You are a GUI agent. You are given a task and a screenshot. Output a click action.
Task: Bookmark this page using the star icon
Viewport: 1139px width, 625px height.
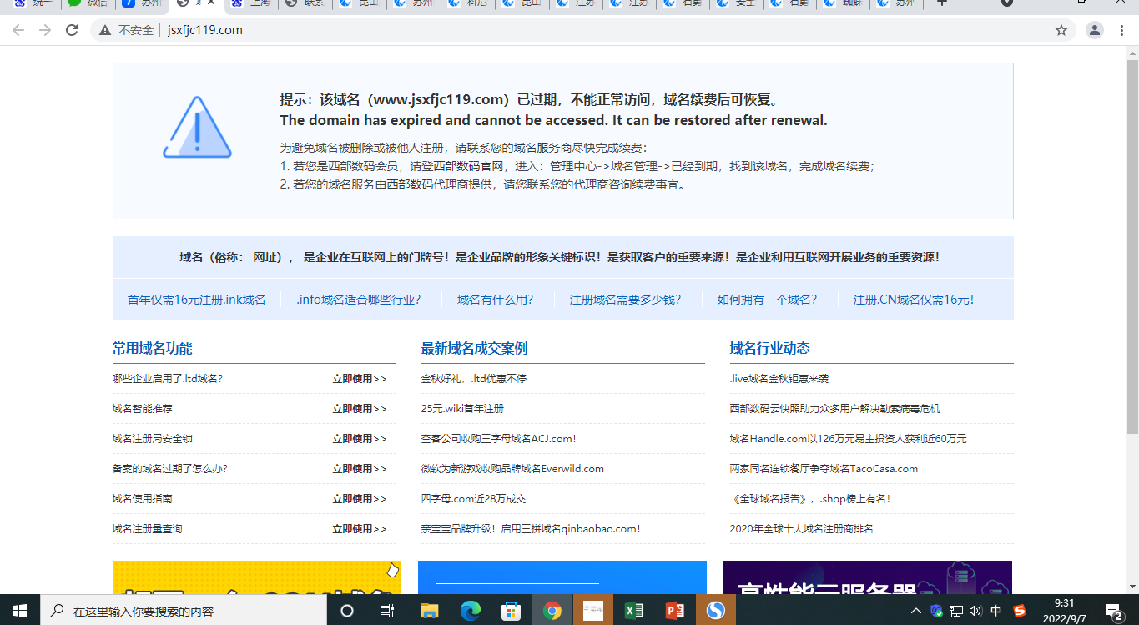(1061, 30)
